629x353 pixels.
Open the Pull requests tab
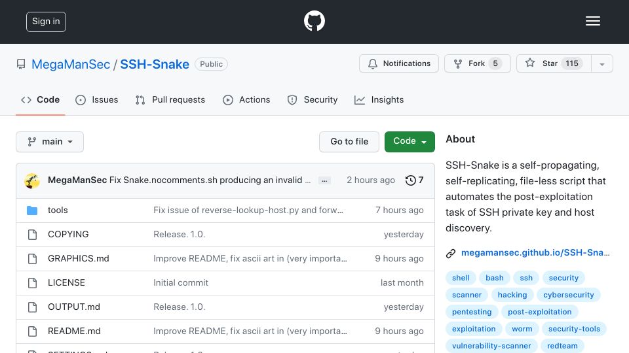[x=170, y=99]
